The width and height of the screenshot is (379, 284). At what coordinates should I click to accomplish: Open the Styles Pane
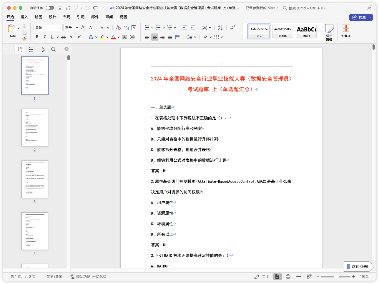click(329, 32)
